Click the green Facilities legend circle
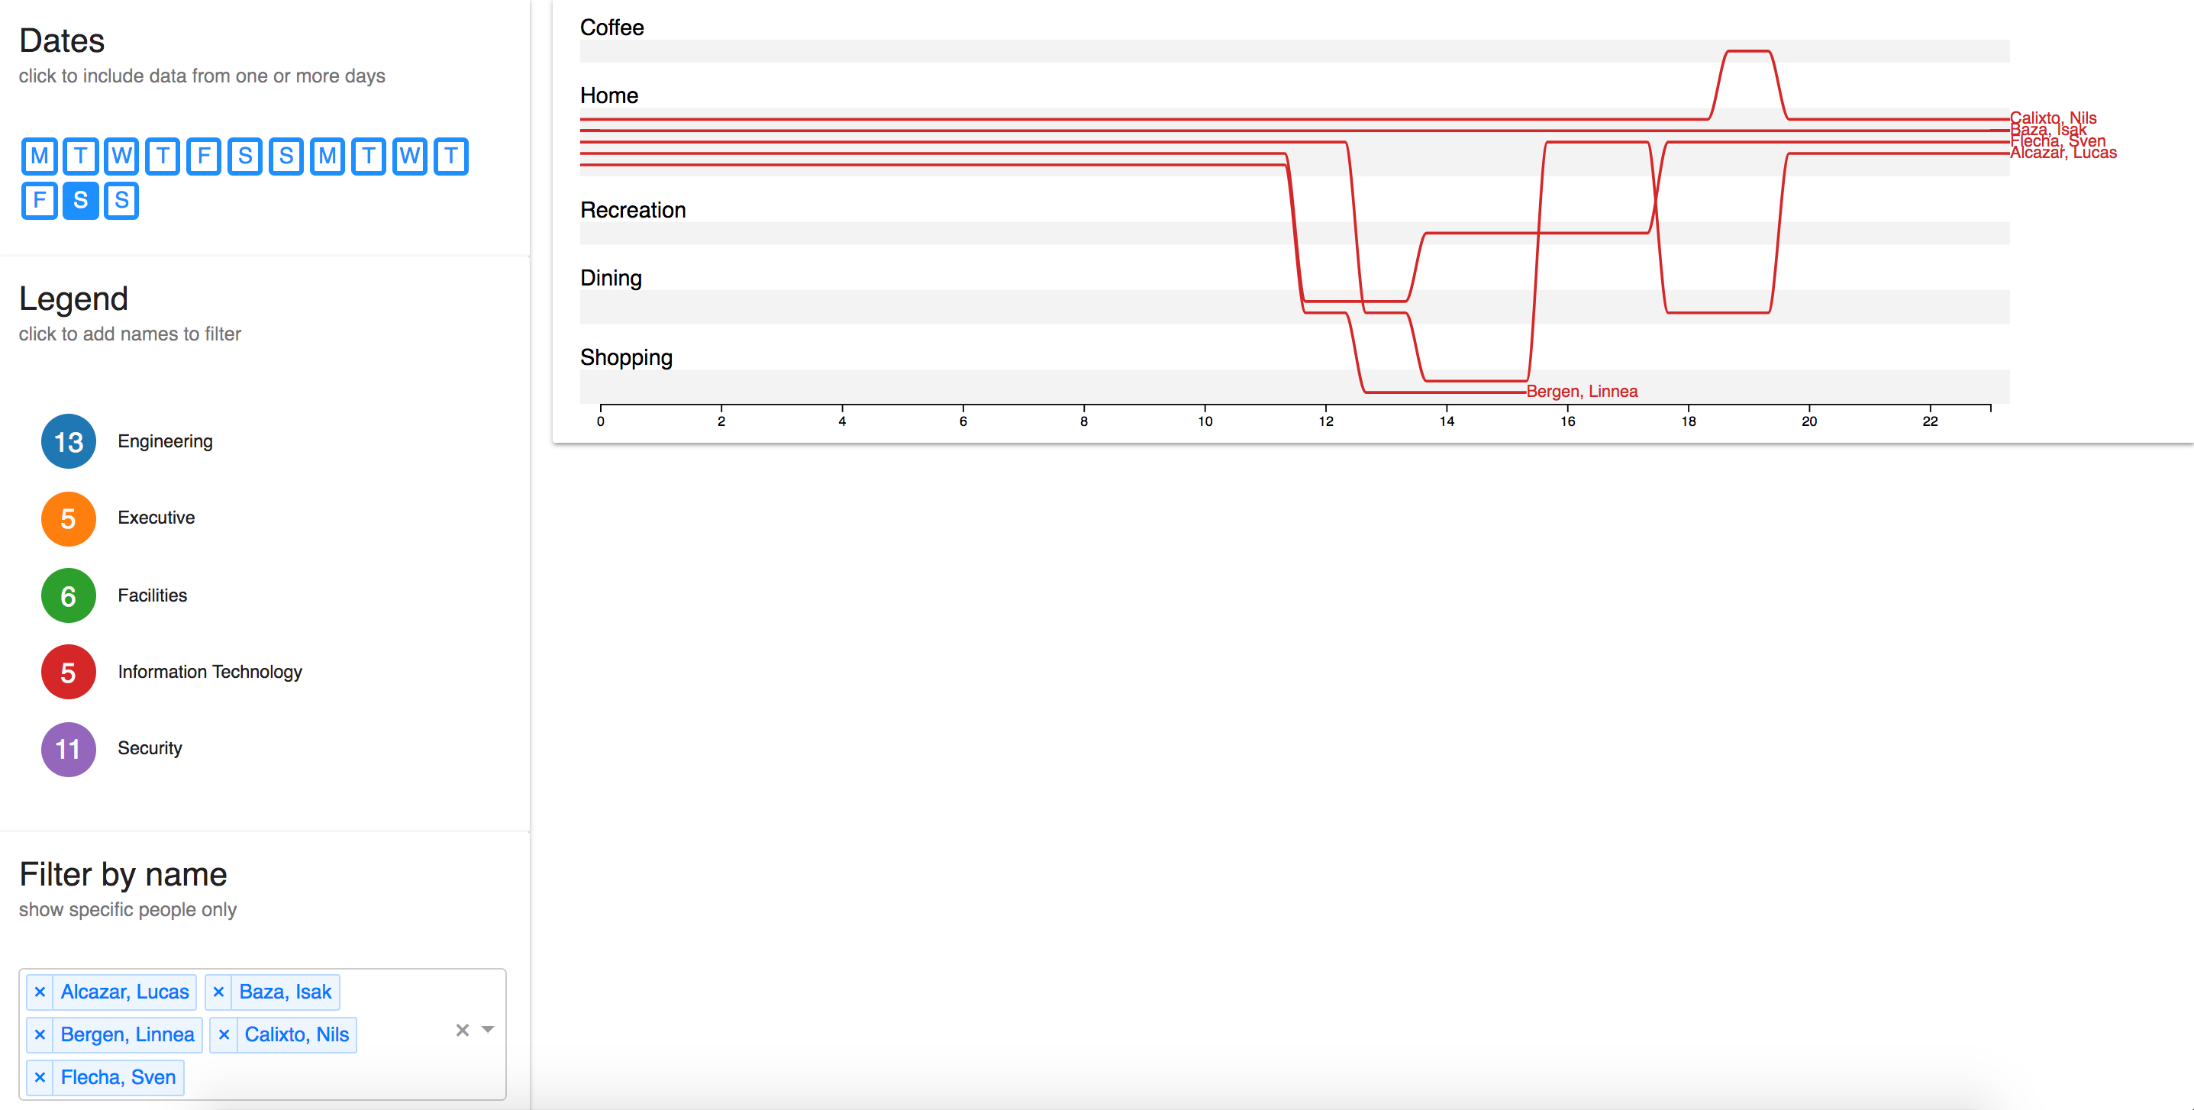Image resolution: width=2194 pixels, height=1110 pixels. pyautogui.click(x=68, y=595)
